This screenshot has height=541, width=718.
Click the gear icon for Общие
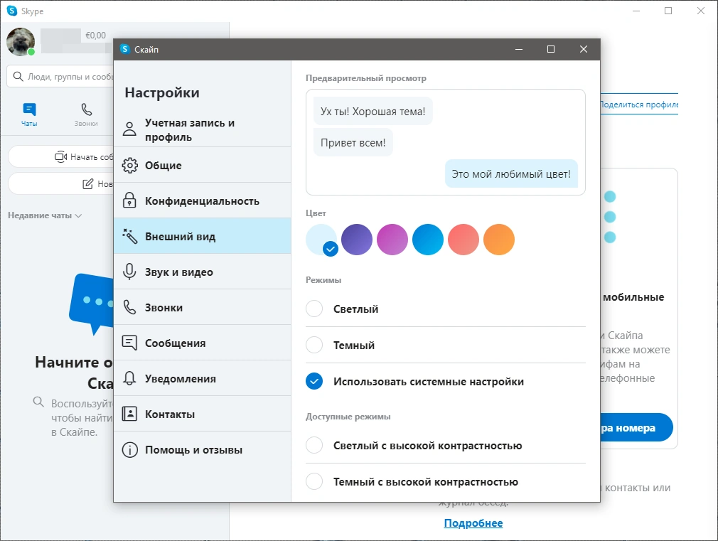click(129, 166)
